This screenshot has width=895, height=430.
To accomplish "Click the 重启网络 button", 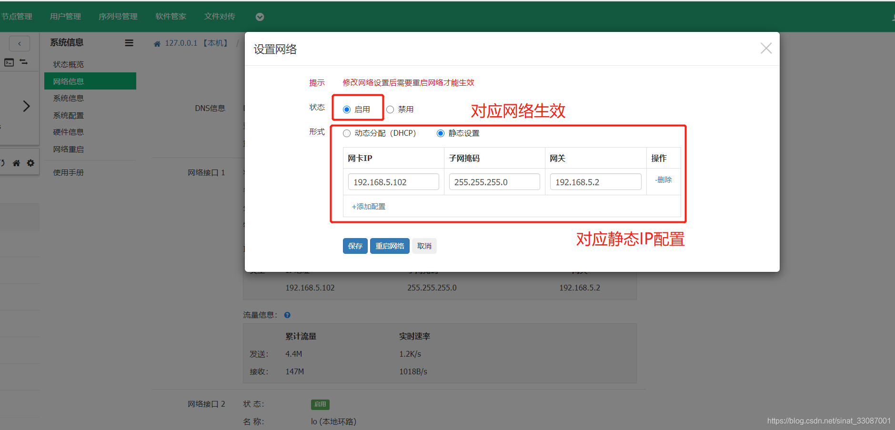I will click(x=390, y=246).
